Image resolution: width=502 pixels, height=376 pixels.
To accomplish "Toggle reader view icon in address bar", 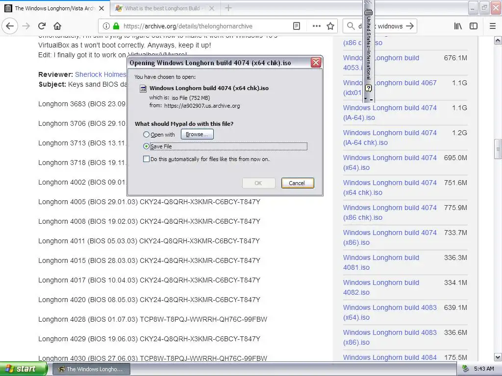I will pos(297,26).
